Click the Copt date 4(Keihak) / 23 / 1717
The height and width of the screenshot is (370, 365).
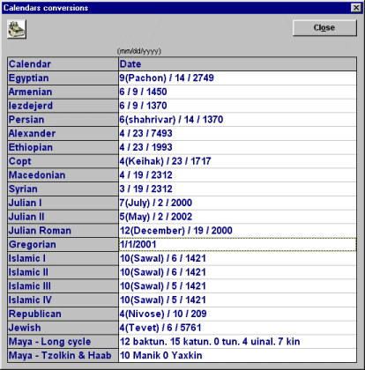237,161
